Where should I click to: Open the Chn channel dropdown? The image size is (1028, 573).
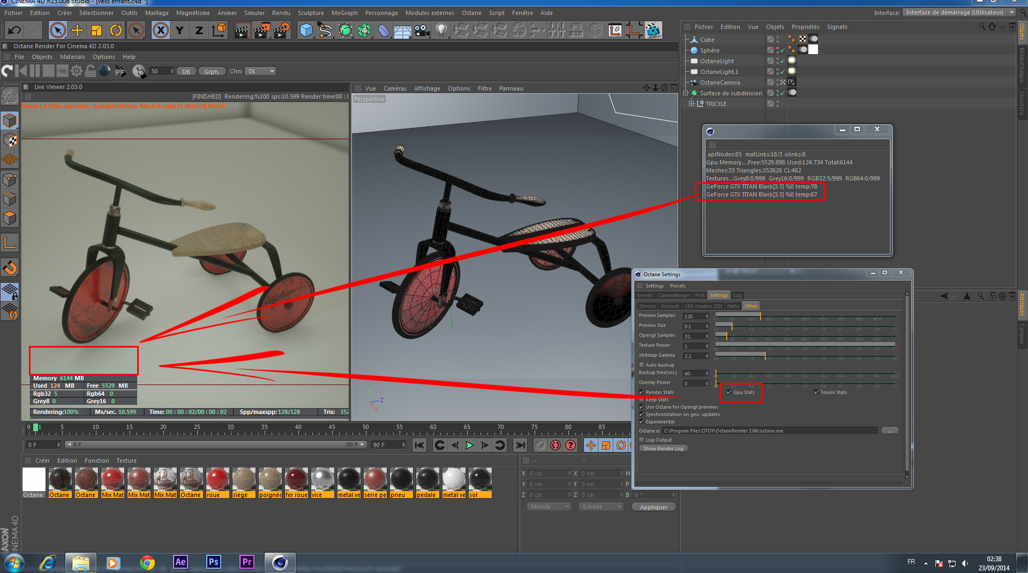(260, 71)
